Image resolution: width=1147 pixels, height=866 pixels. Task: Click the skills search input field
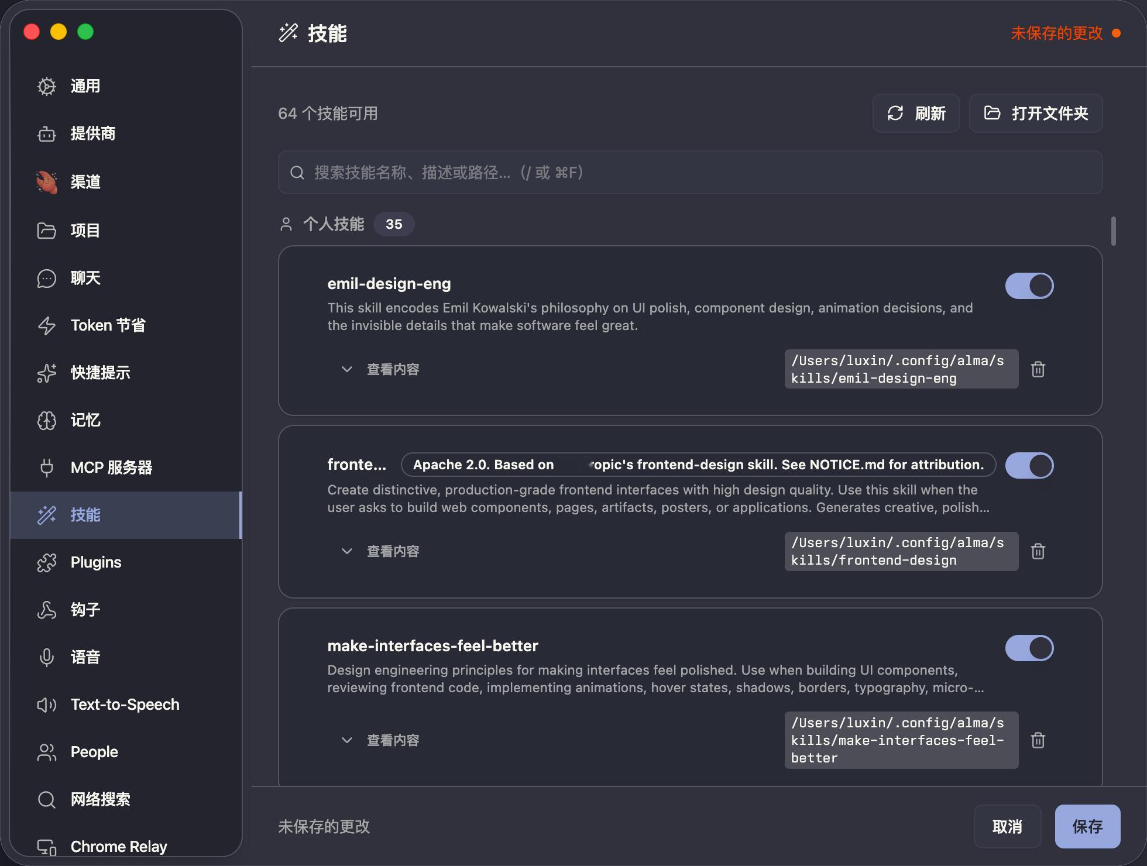click(691, 173)
